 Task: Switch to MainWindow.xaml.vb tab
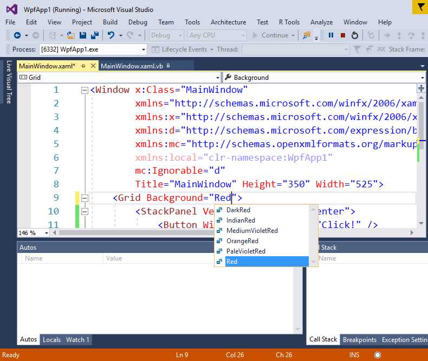point(132,66)
